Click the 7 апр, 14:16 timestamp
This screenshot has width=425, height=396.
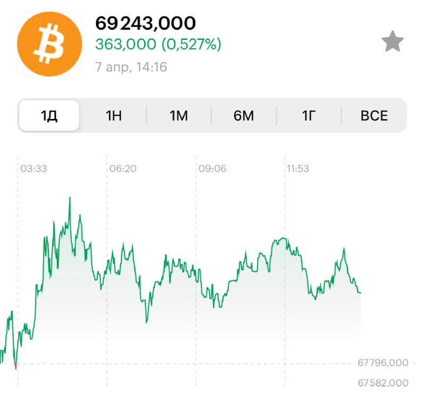click(x=131, y=67)
